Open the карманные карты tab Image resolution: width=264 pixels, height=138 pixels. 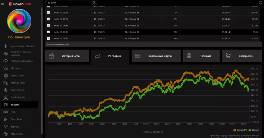coord(156,56)
